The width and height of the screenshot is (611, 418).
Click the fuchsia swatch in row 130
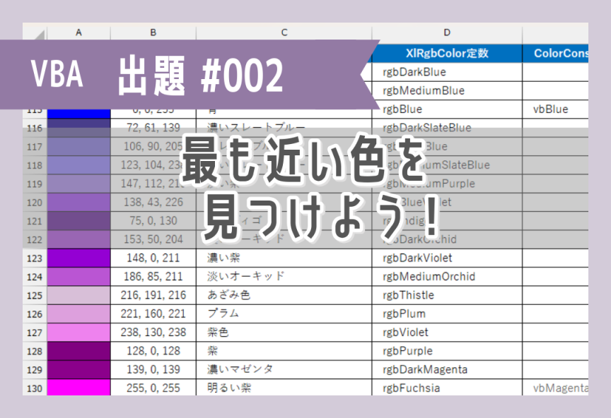pyautogui.click(x=78, y=388)
